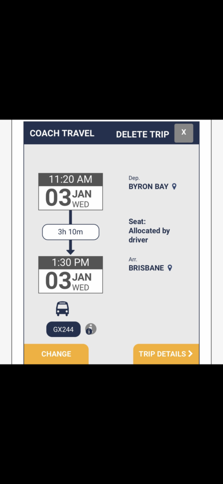Click the coach bus icon
The height and width of the screenshot is (484, 223).
click(62, 309)
